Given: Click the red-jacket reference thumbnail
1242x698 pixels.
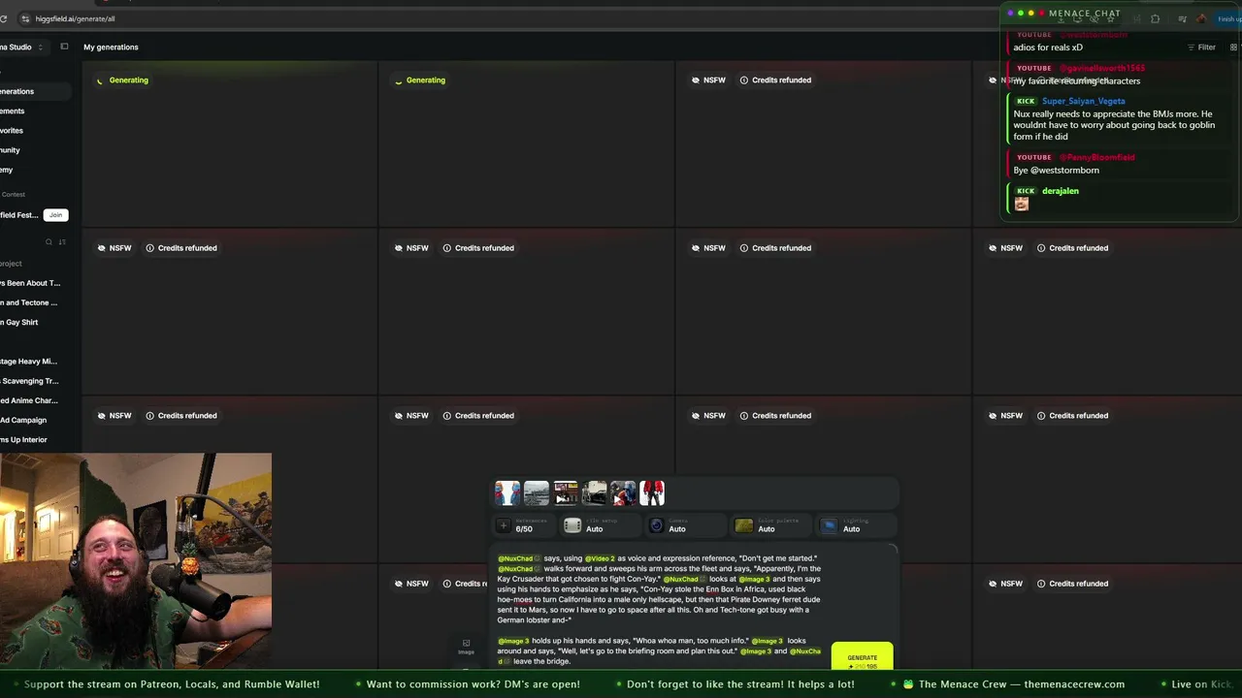Looking at the screenshot, I should click(x=652, y=493).
